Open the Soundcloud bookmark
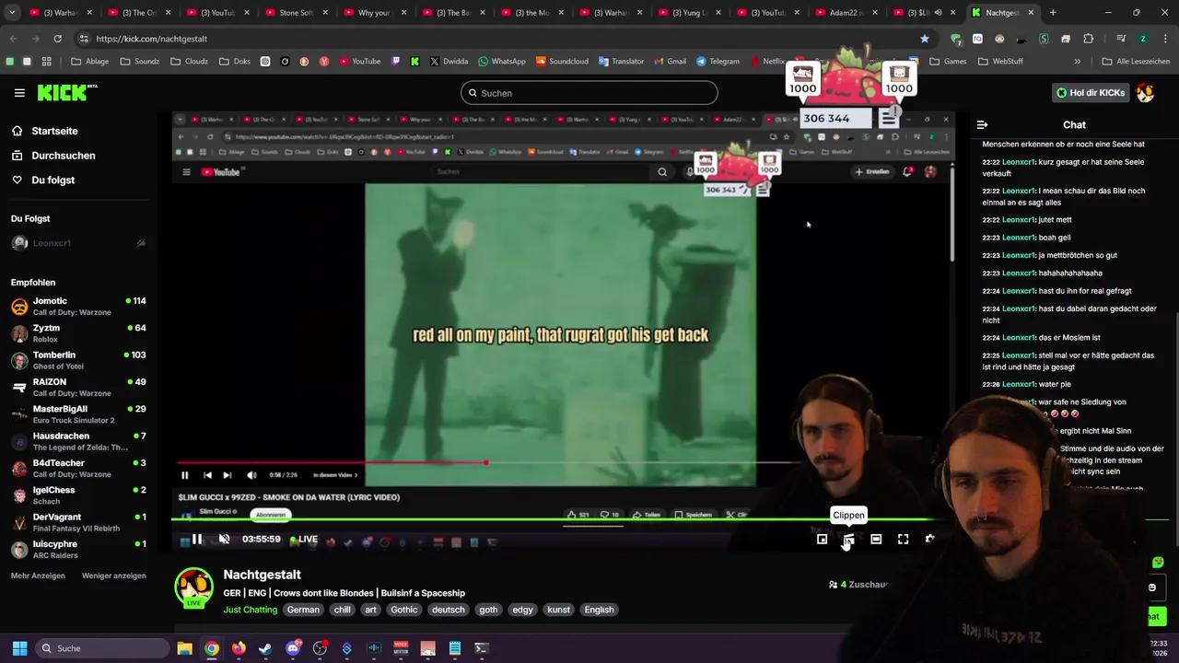1179x663 pixels. click(560, 62)
